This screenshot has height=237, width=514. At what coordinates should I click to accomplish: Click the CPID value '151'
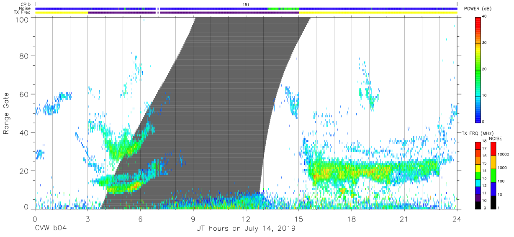pyautogui.click(x=246, y=5)
